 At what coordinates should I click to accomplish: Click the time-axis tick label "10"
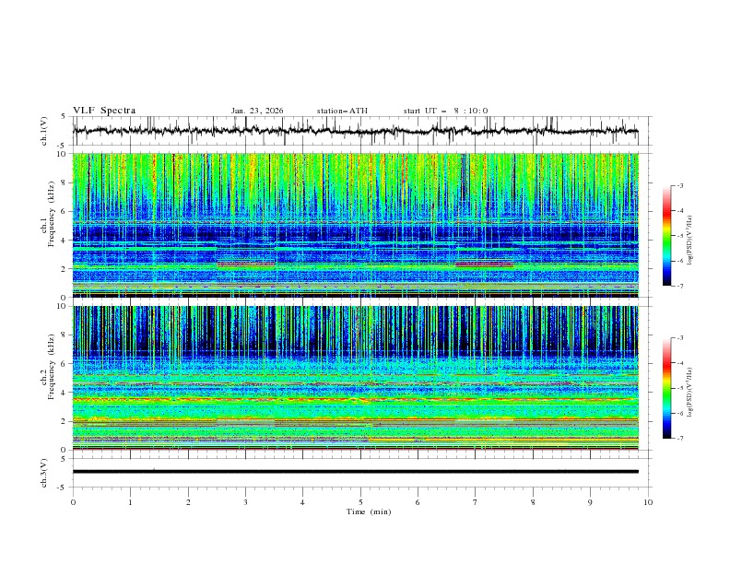[x=648, y=502]
